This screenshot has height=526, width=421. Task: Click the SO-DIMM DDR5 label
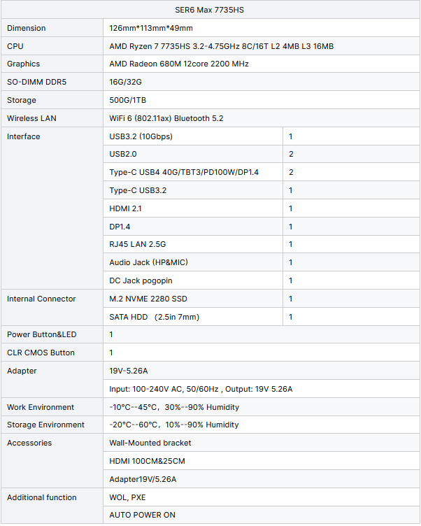(36, 82)
